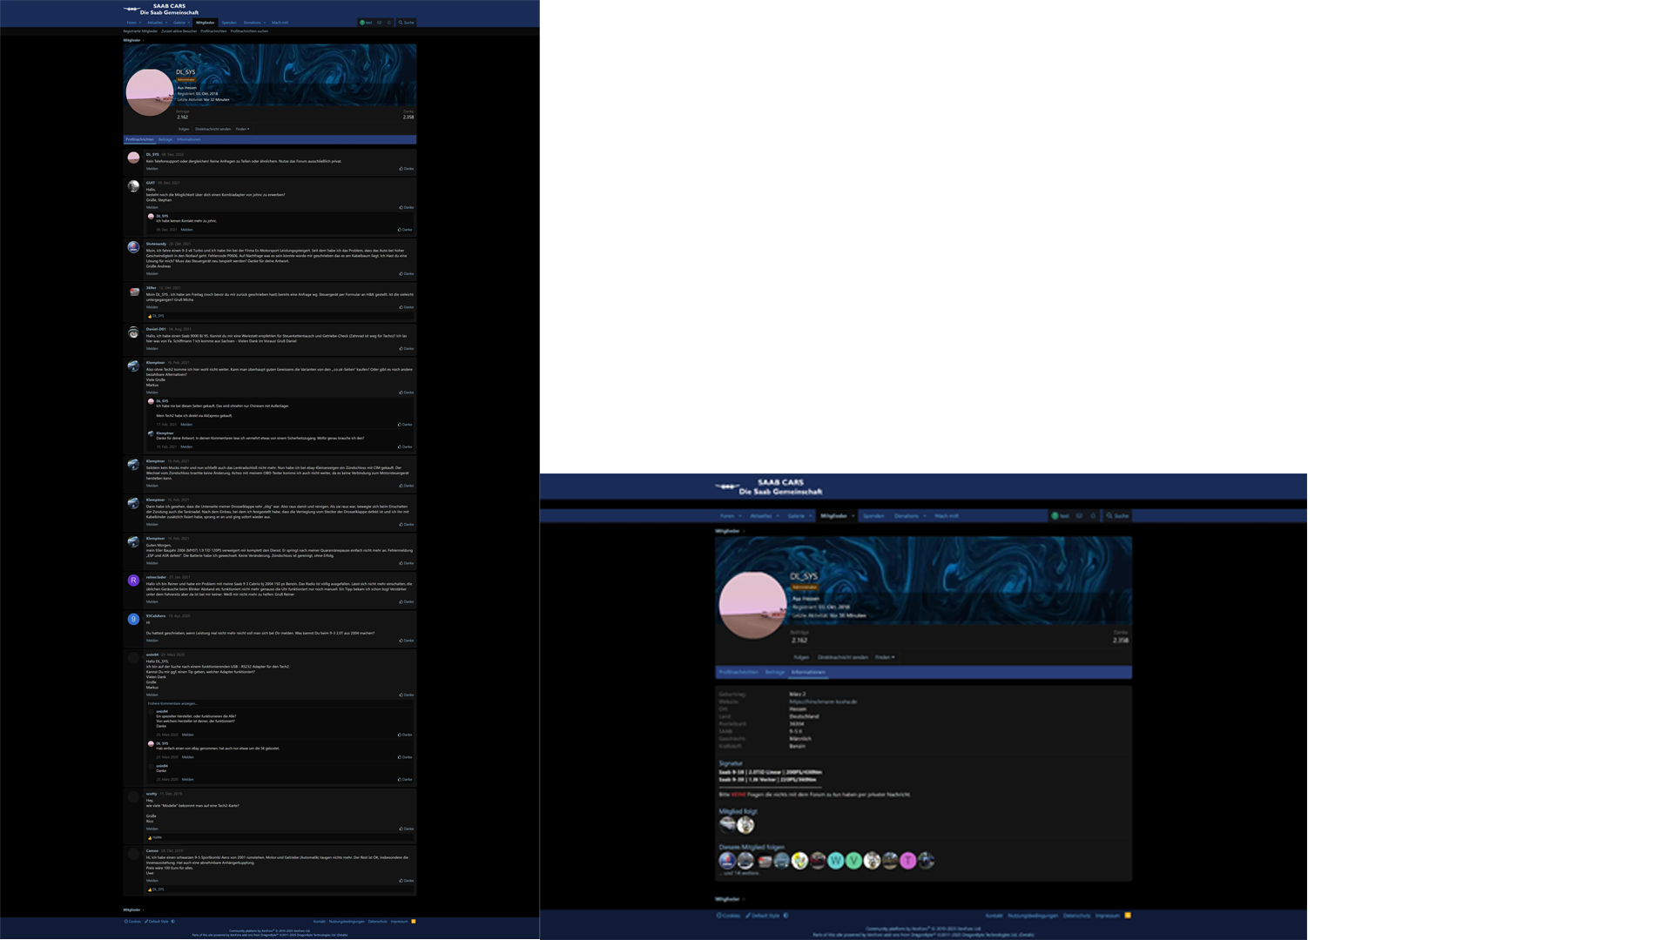Click 369er's avatar image
Viewport: 1672px width, 940px height.
point(133,292)
